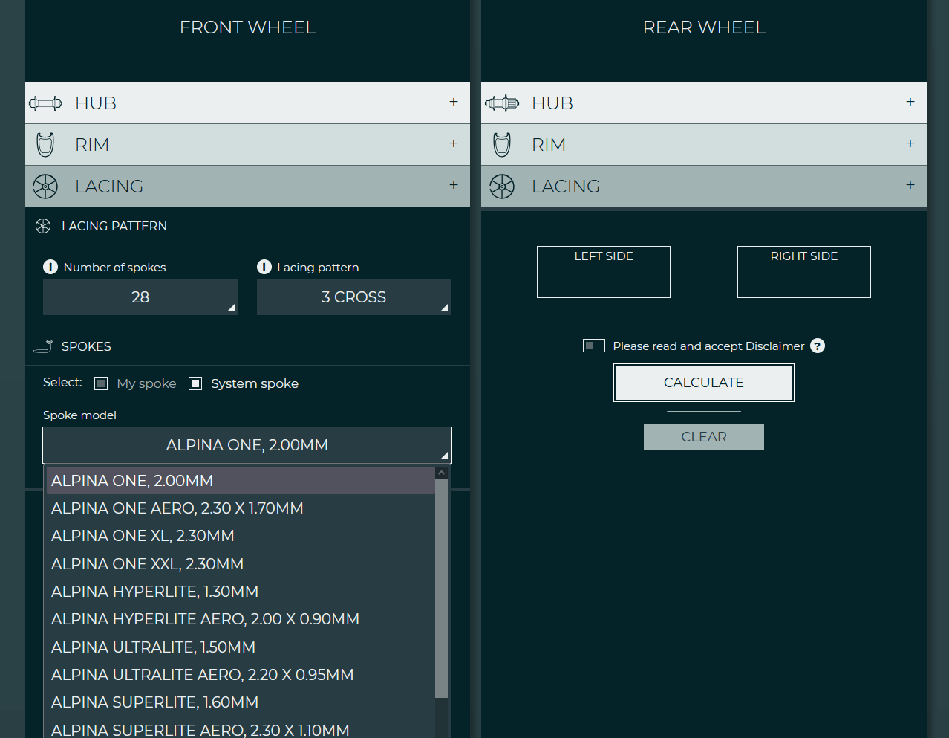Image resolution: width=949 pixels, height=738 pixels.
Task: Expand front wheel HUB plus icon
Action: (454, 102)
